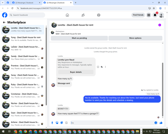Click Find friends button

(x=138, y=15)
